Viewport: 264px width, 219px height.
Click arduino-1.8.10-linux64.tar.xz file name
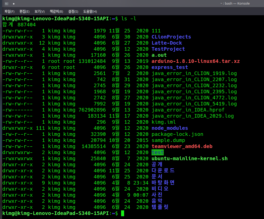[x=196, y=61]
